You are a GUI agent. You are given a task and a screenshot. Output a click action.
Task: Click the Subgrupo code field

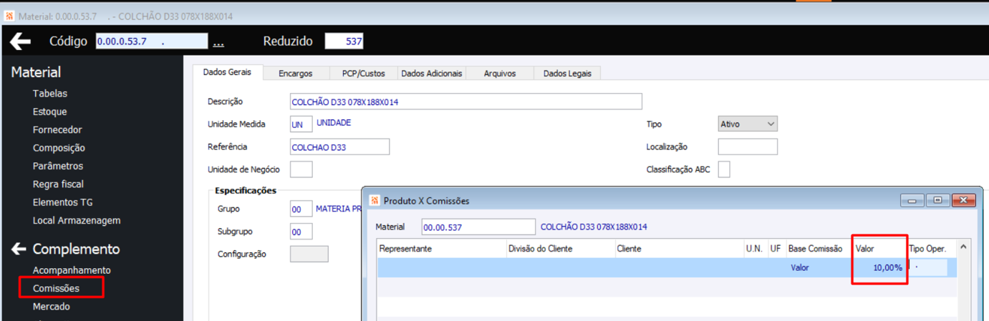301,232
